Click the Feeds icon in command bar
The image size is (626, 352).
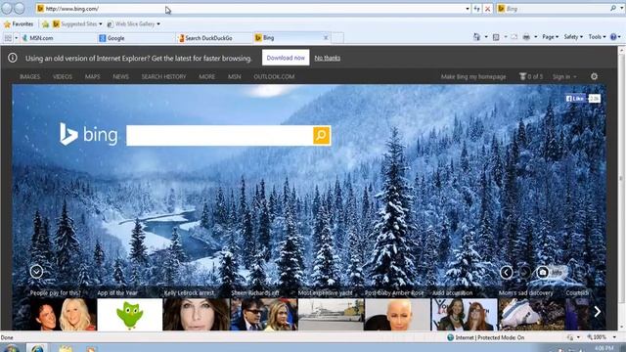coord(496,37)
